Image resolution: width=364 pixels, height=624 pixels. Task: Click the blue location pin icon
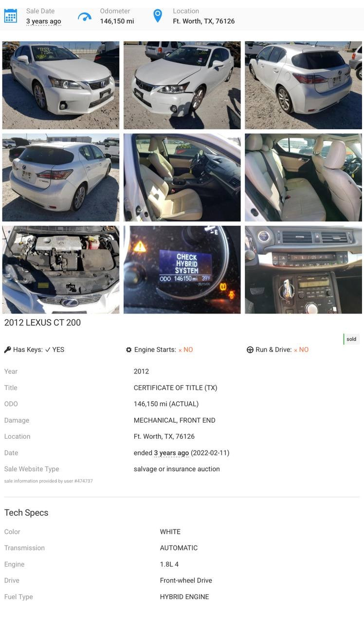tap(158, 16)
